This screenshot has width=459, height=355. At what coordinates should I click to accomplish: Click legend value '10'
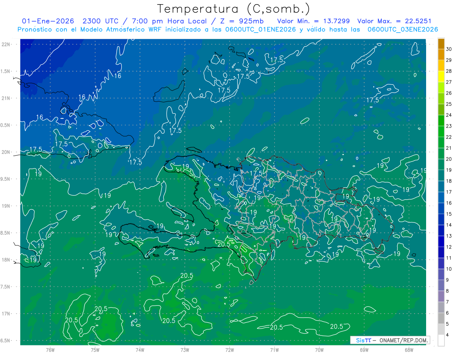pos(449,269)
